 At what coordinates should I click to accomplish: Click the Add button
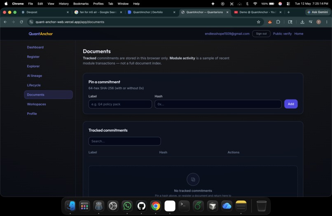[x=291, y=104]
